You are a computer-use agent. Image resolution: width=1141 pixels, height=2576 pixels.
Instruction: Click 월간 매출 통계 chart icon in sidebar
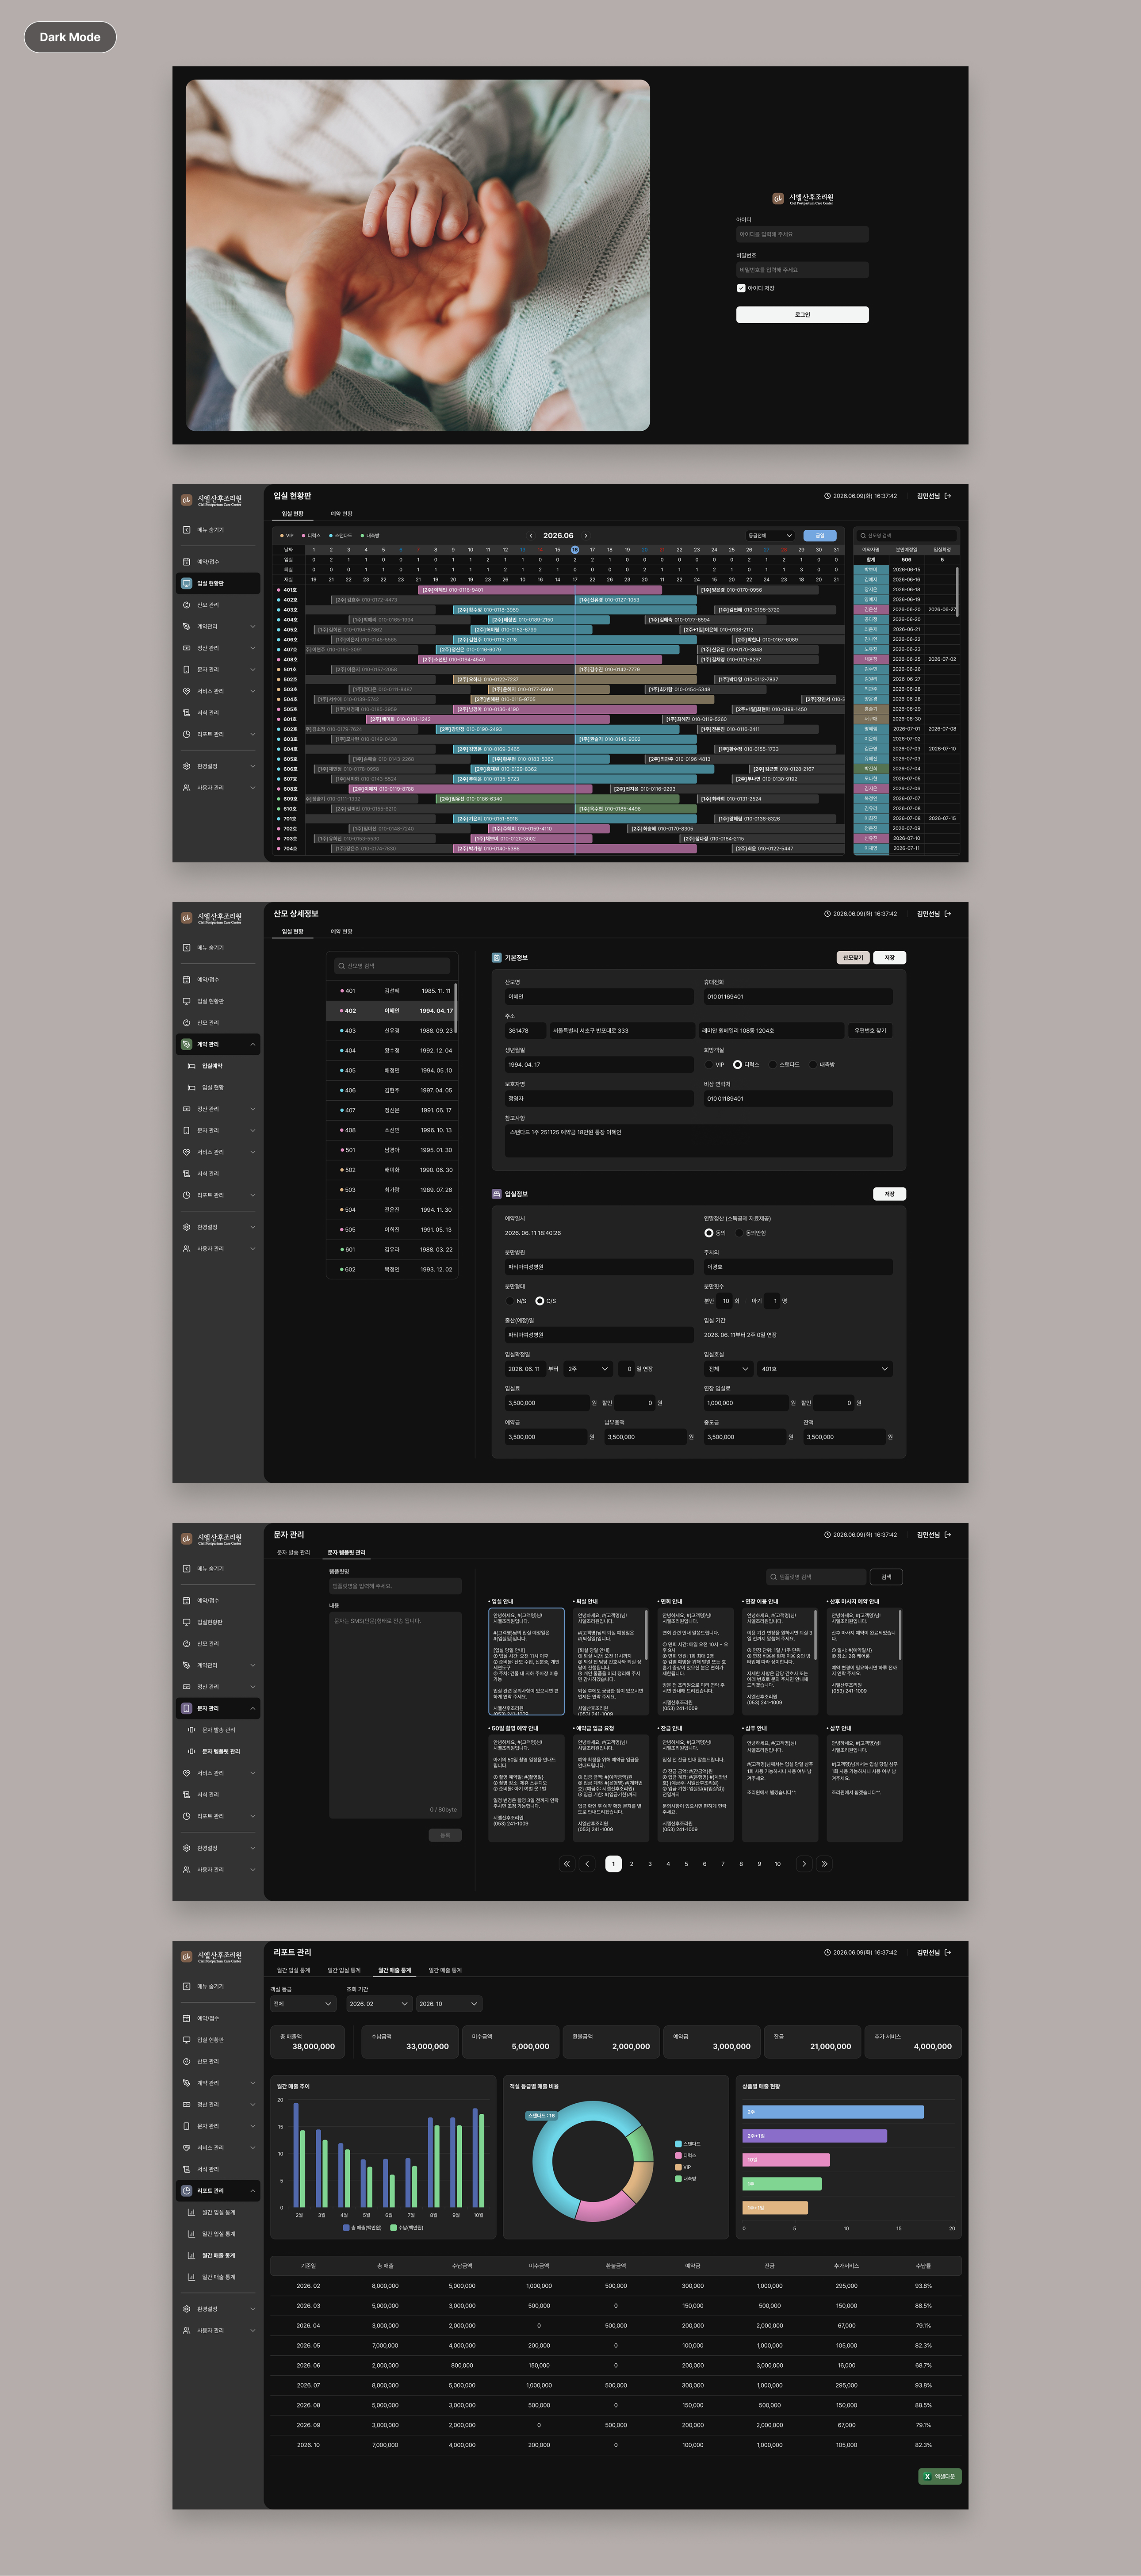[192, 2255]
